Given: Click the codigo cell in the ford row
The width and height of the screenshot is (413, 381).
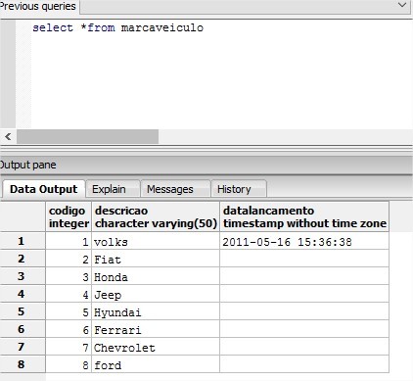Looking at the screenshot, I should click(x=69, y=365).
